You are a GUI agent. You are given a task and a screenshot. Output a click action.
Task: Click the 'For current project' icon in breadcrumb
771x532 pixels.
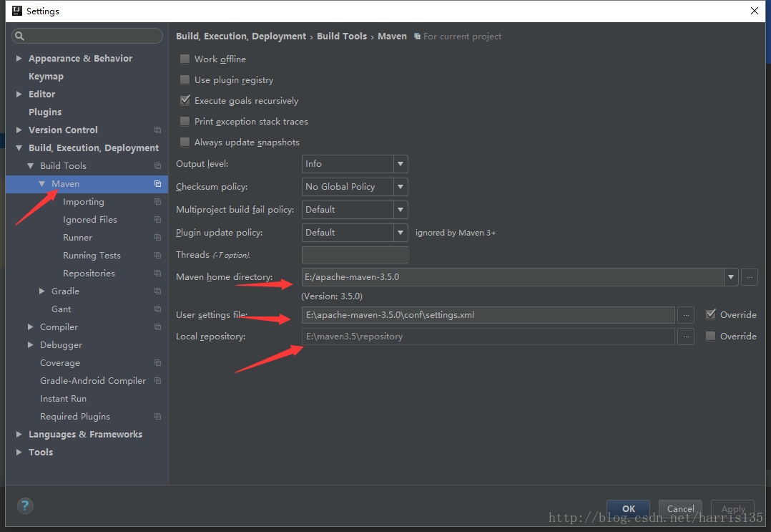tap(417, 37)
